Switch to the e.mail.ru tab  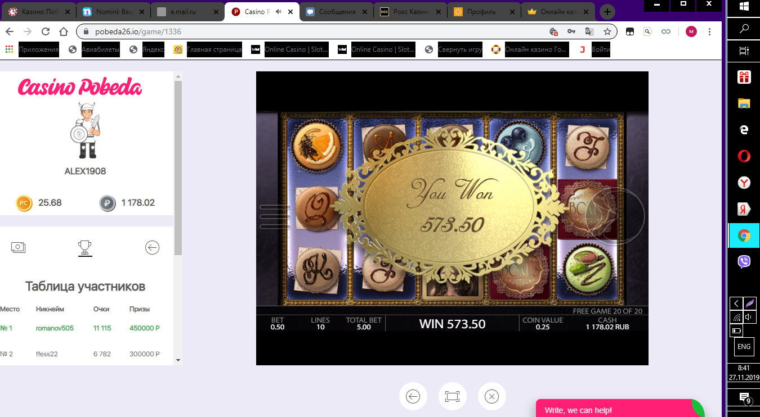pyautogui.click(x=187, y=12)
